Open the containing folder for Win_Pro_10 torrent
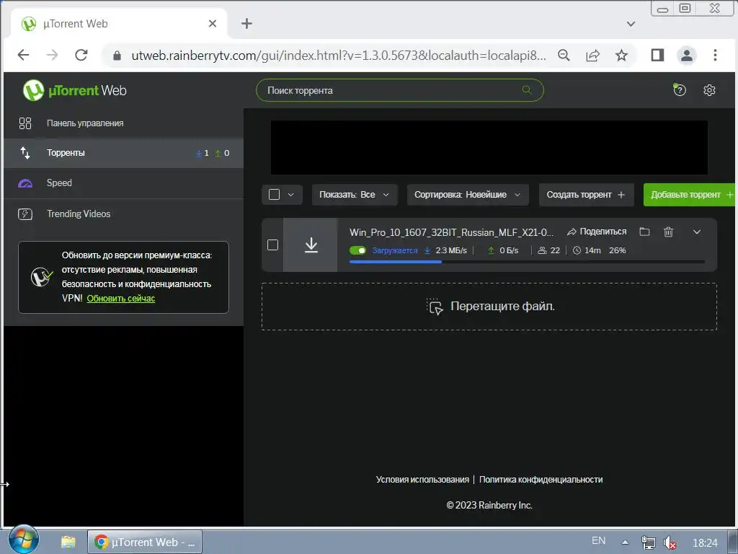The height and width of the screenshot is (554, 738). click(644, 232)
